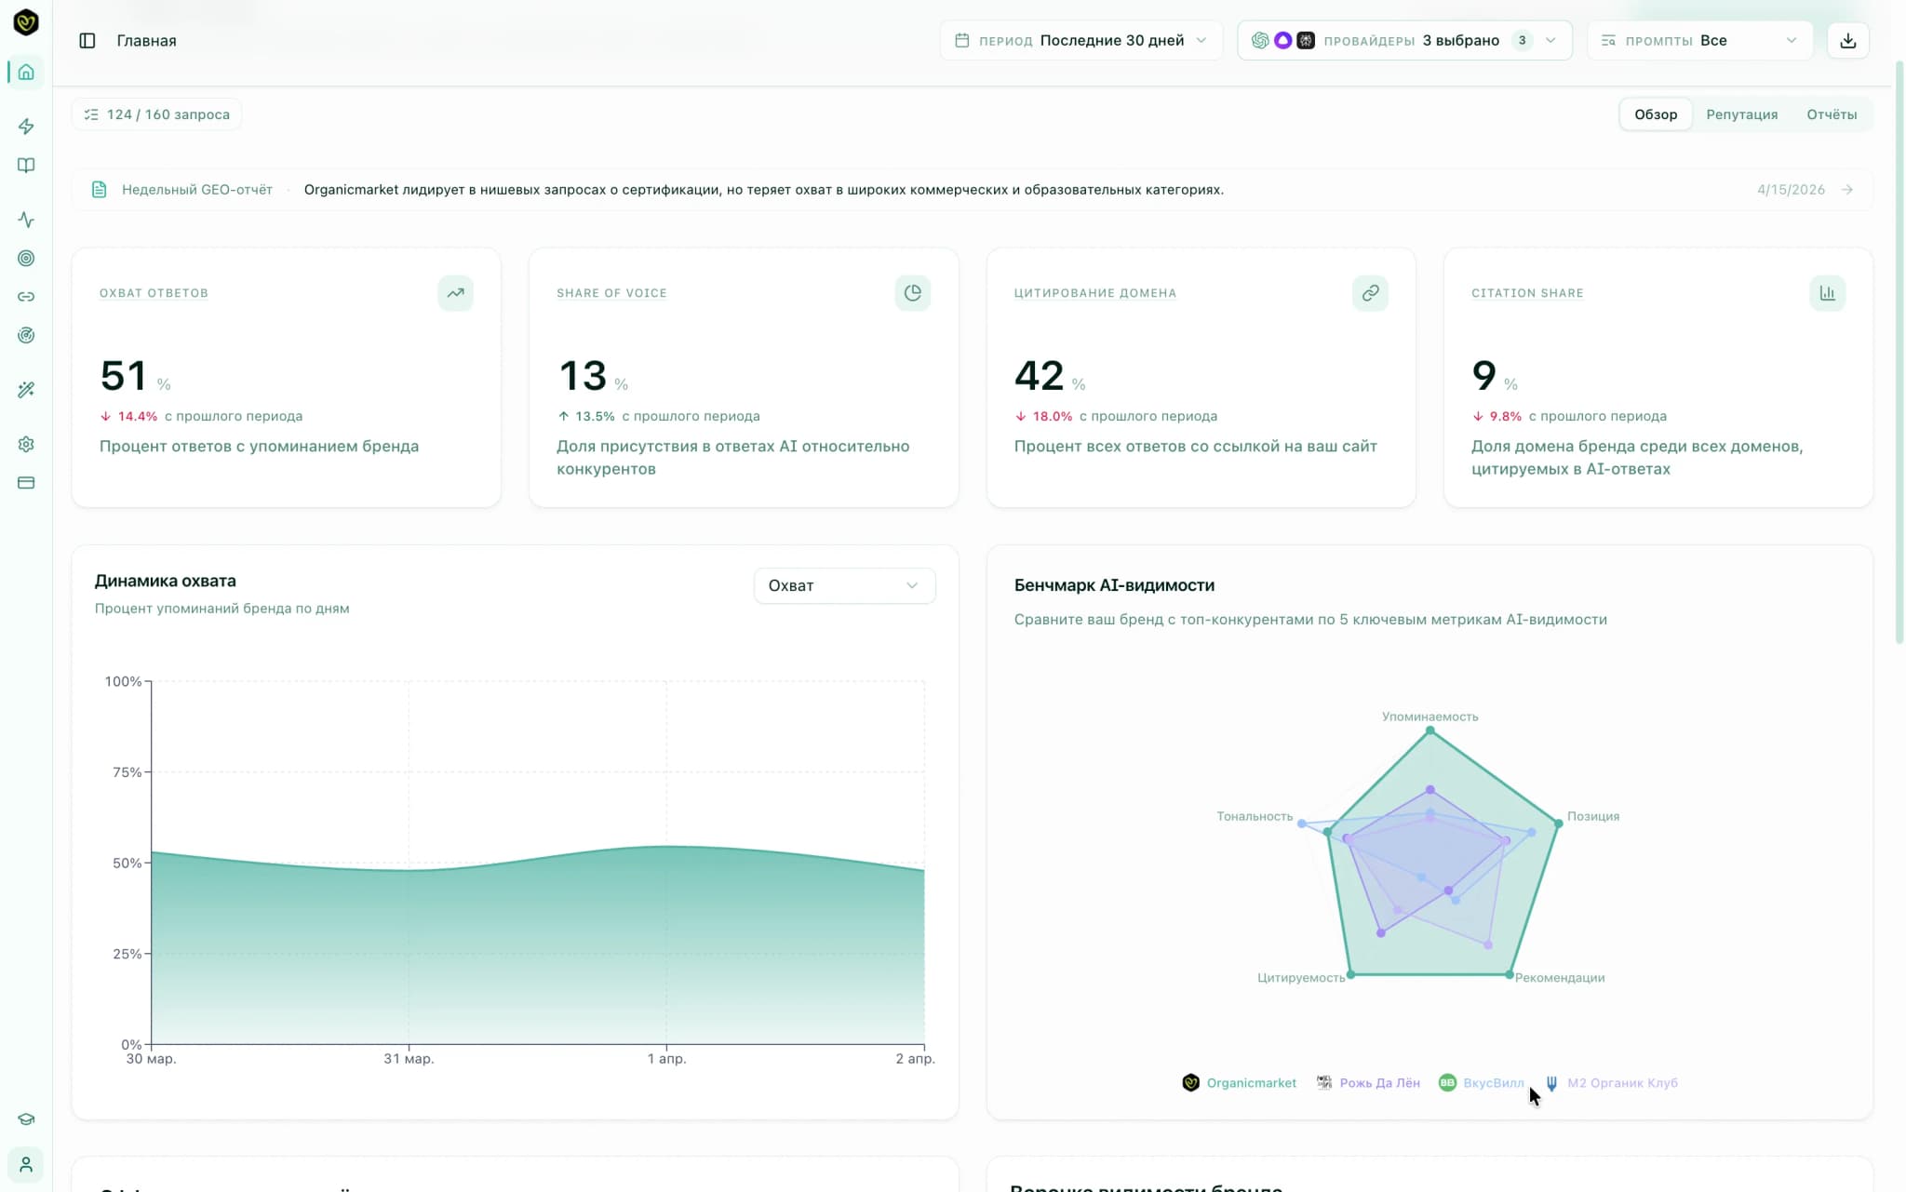Open the activity pulse sidebar section
The width and height of the screenshot is (1906, 1192).
pyautogui.click(x=26, y=220)
